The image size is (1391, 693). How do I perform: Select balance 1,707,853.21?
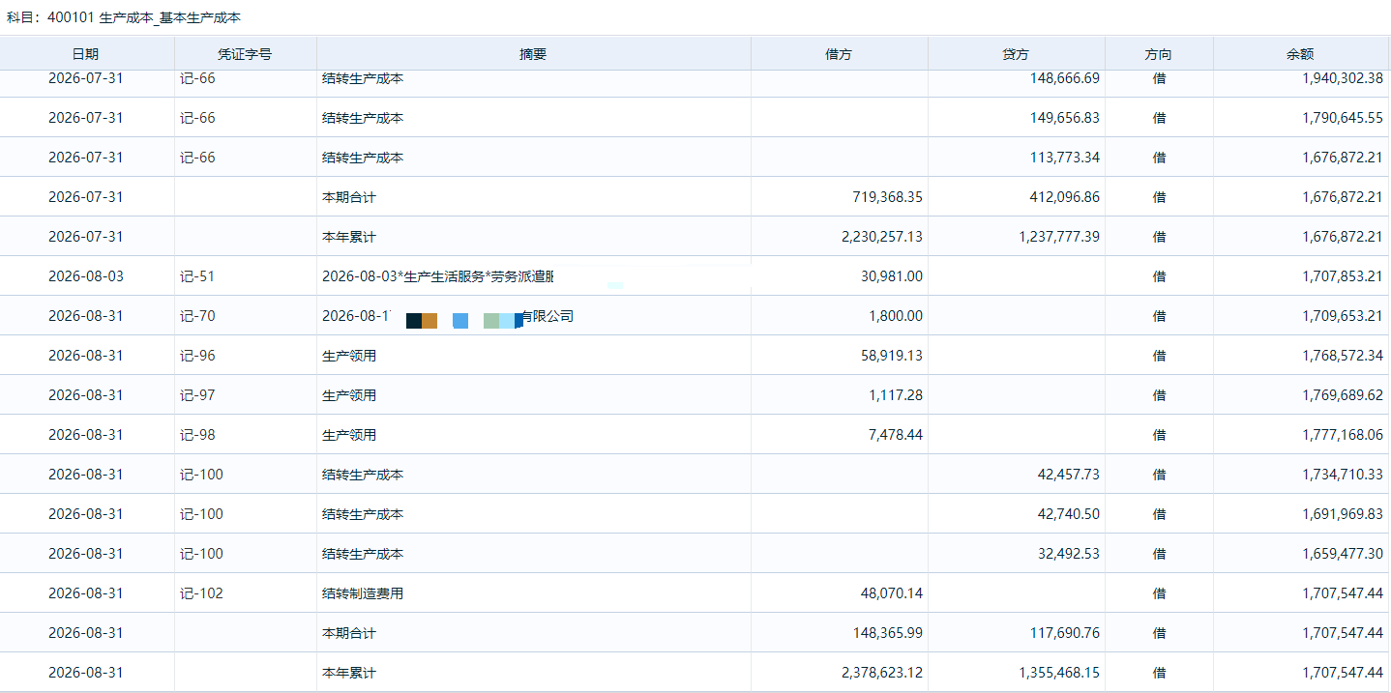tap(1343, 276)
